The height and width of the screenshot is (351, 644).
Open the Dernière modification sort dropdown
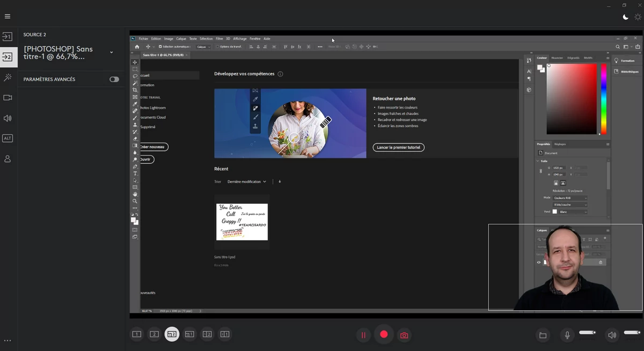click(x=247, y=182)
